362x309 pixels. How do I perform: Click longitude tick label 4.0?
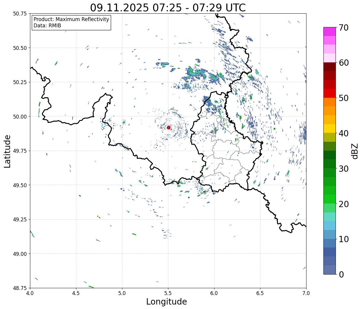click(x=30, y=293)
